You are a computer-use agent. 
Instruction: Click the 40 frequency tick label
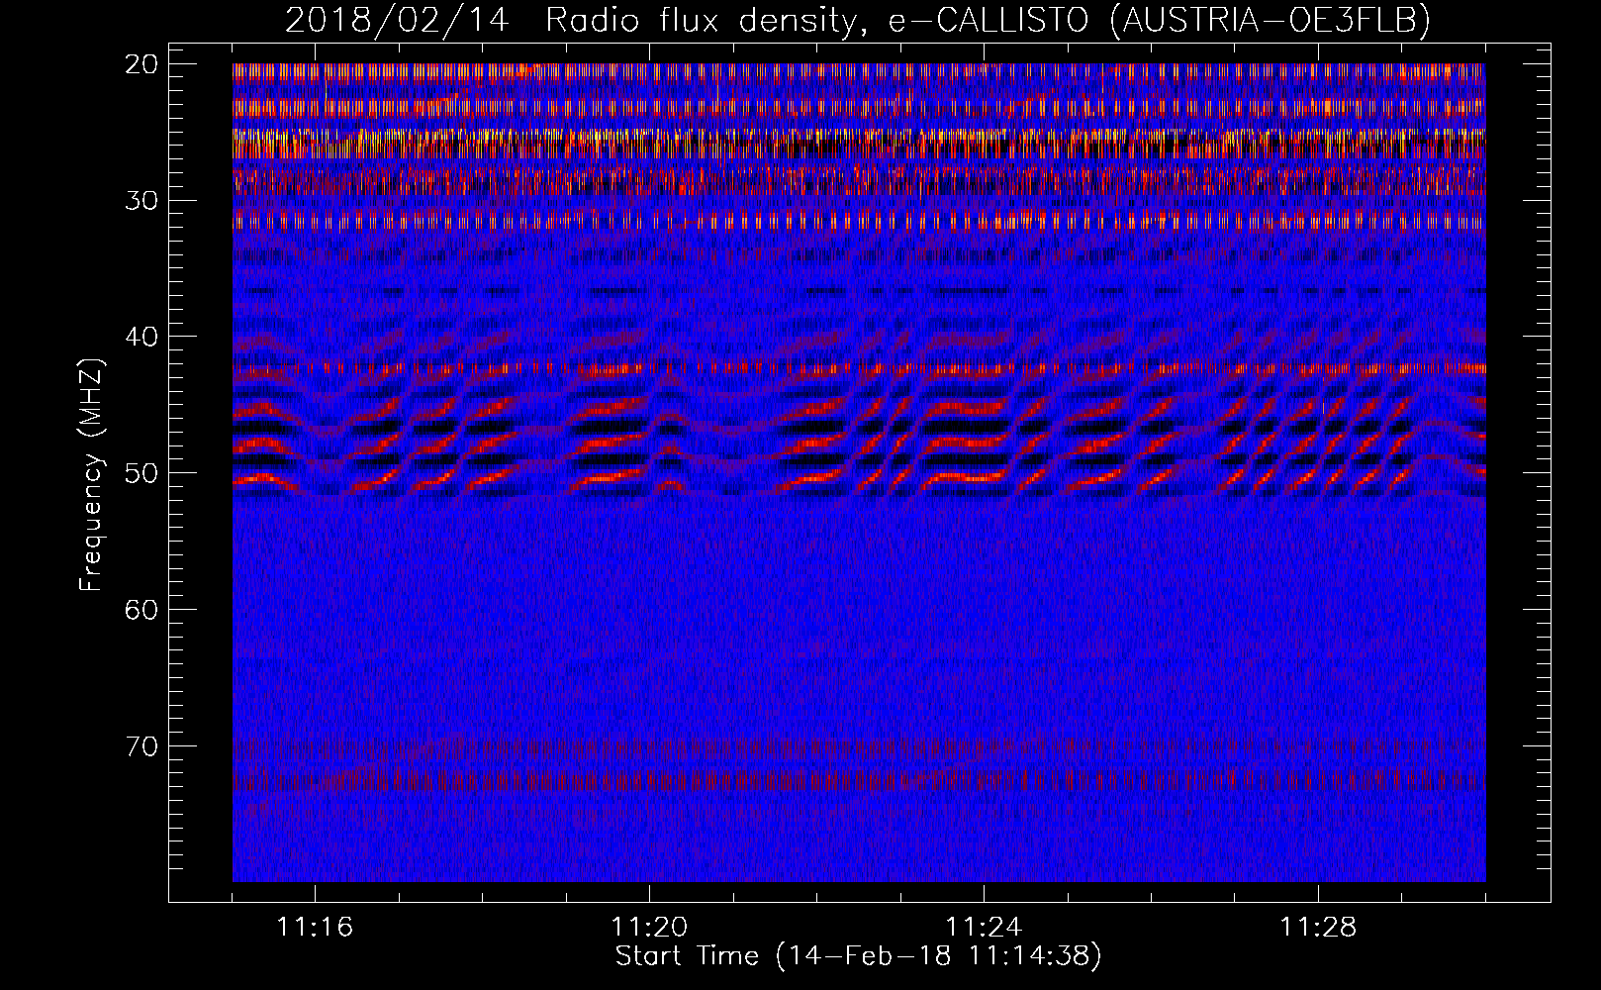coord(142,337)
